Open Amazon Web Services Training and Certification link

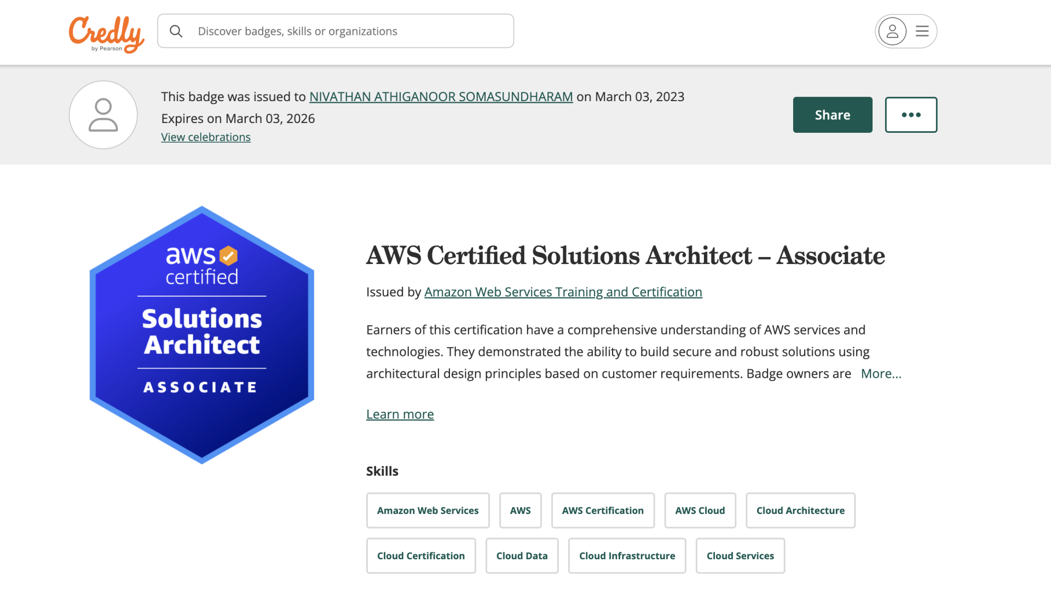click(563, 292)
